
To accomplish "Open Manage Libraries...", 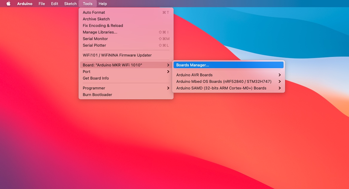I will (x=100, y=32).
